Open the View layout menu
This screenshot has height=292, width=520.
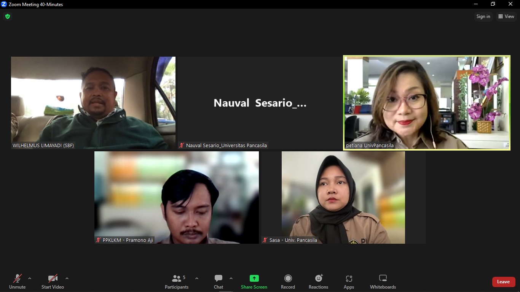[x=506, y=16]
